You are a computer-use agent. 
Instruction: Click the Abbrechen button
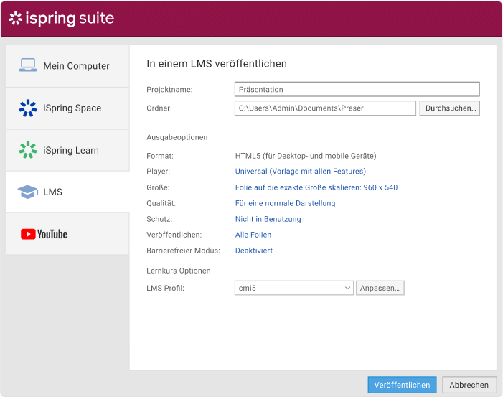[469, 385]
